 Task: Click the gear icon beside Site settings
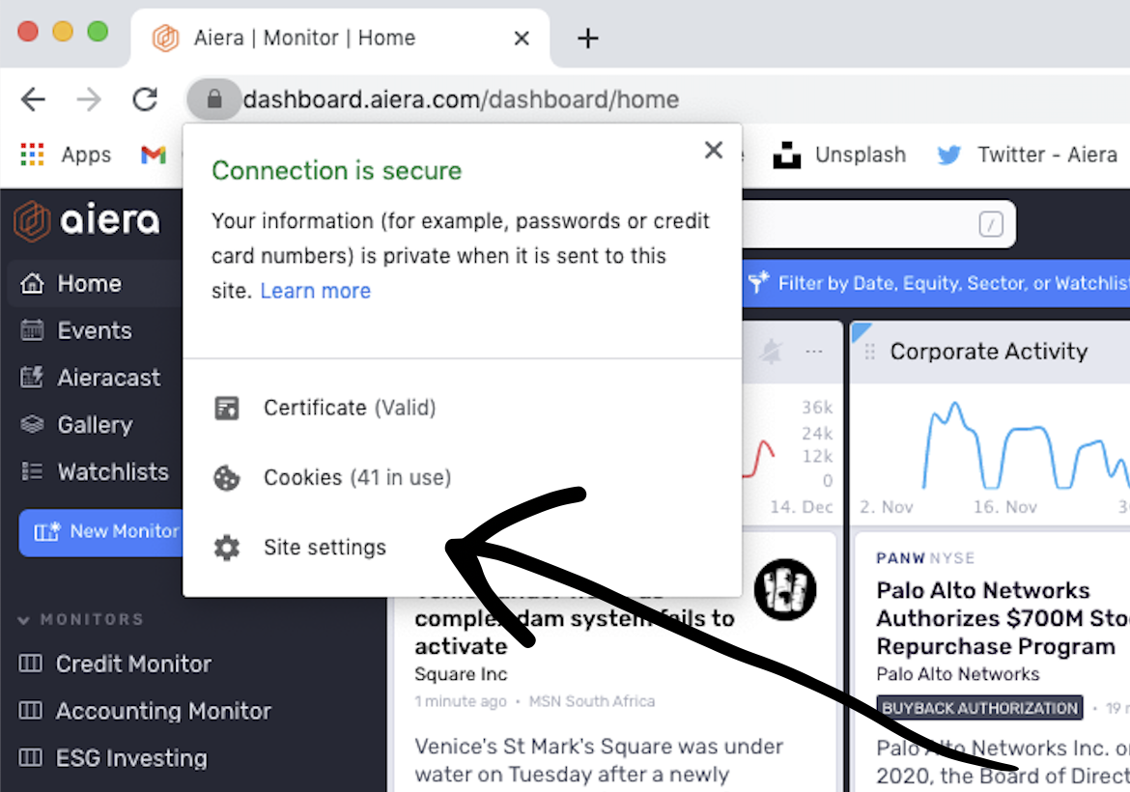[x=226, y=548]
